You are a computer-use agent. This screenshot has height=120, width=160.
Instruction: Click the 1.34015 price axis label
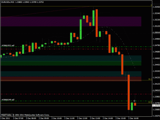point(156,90)
